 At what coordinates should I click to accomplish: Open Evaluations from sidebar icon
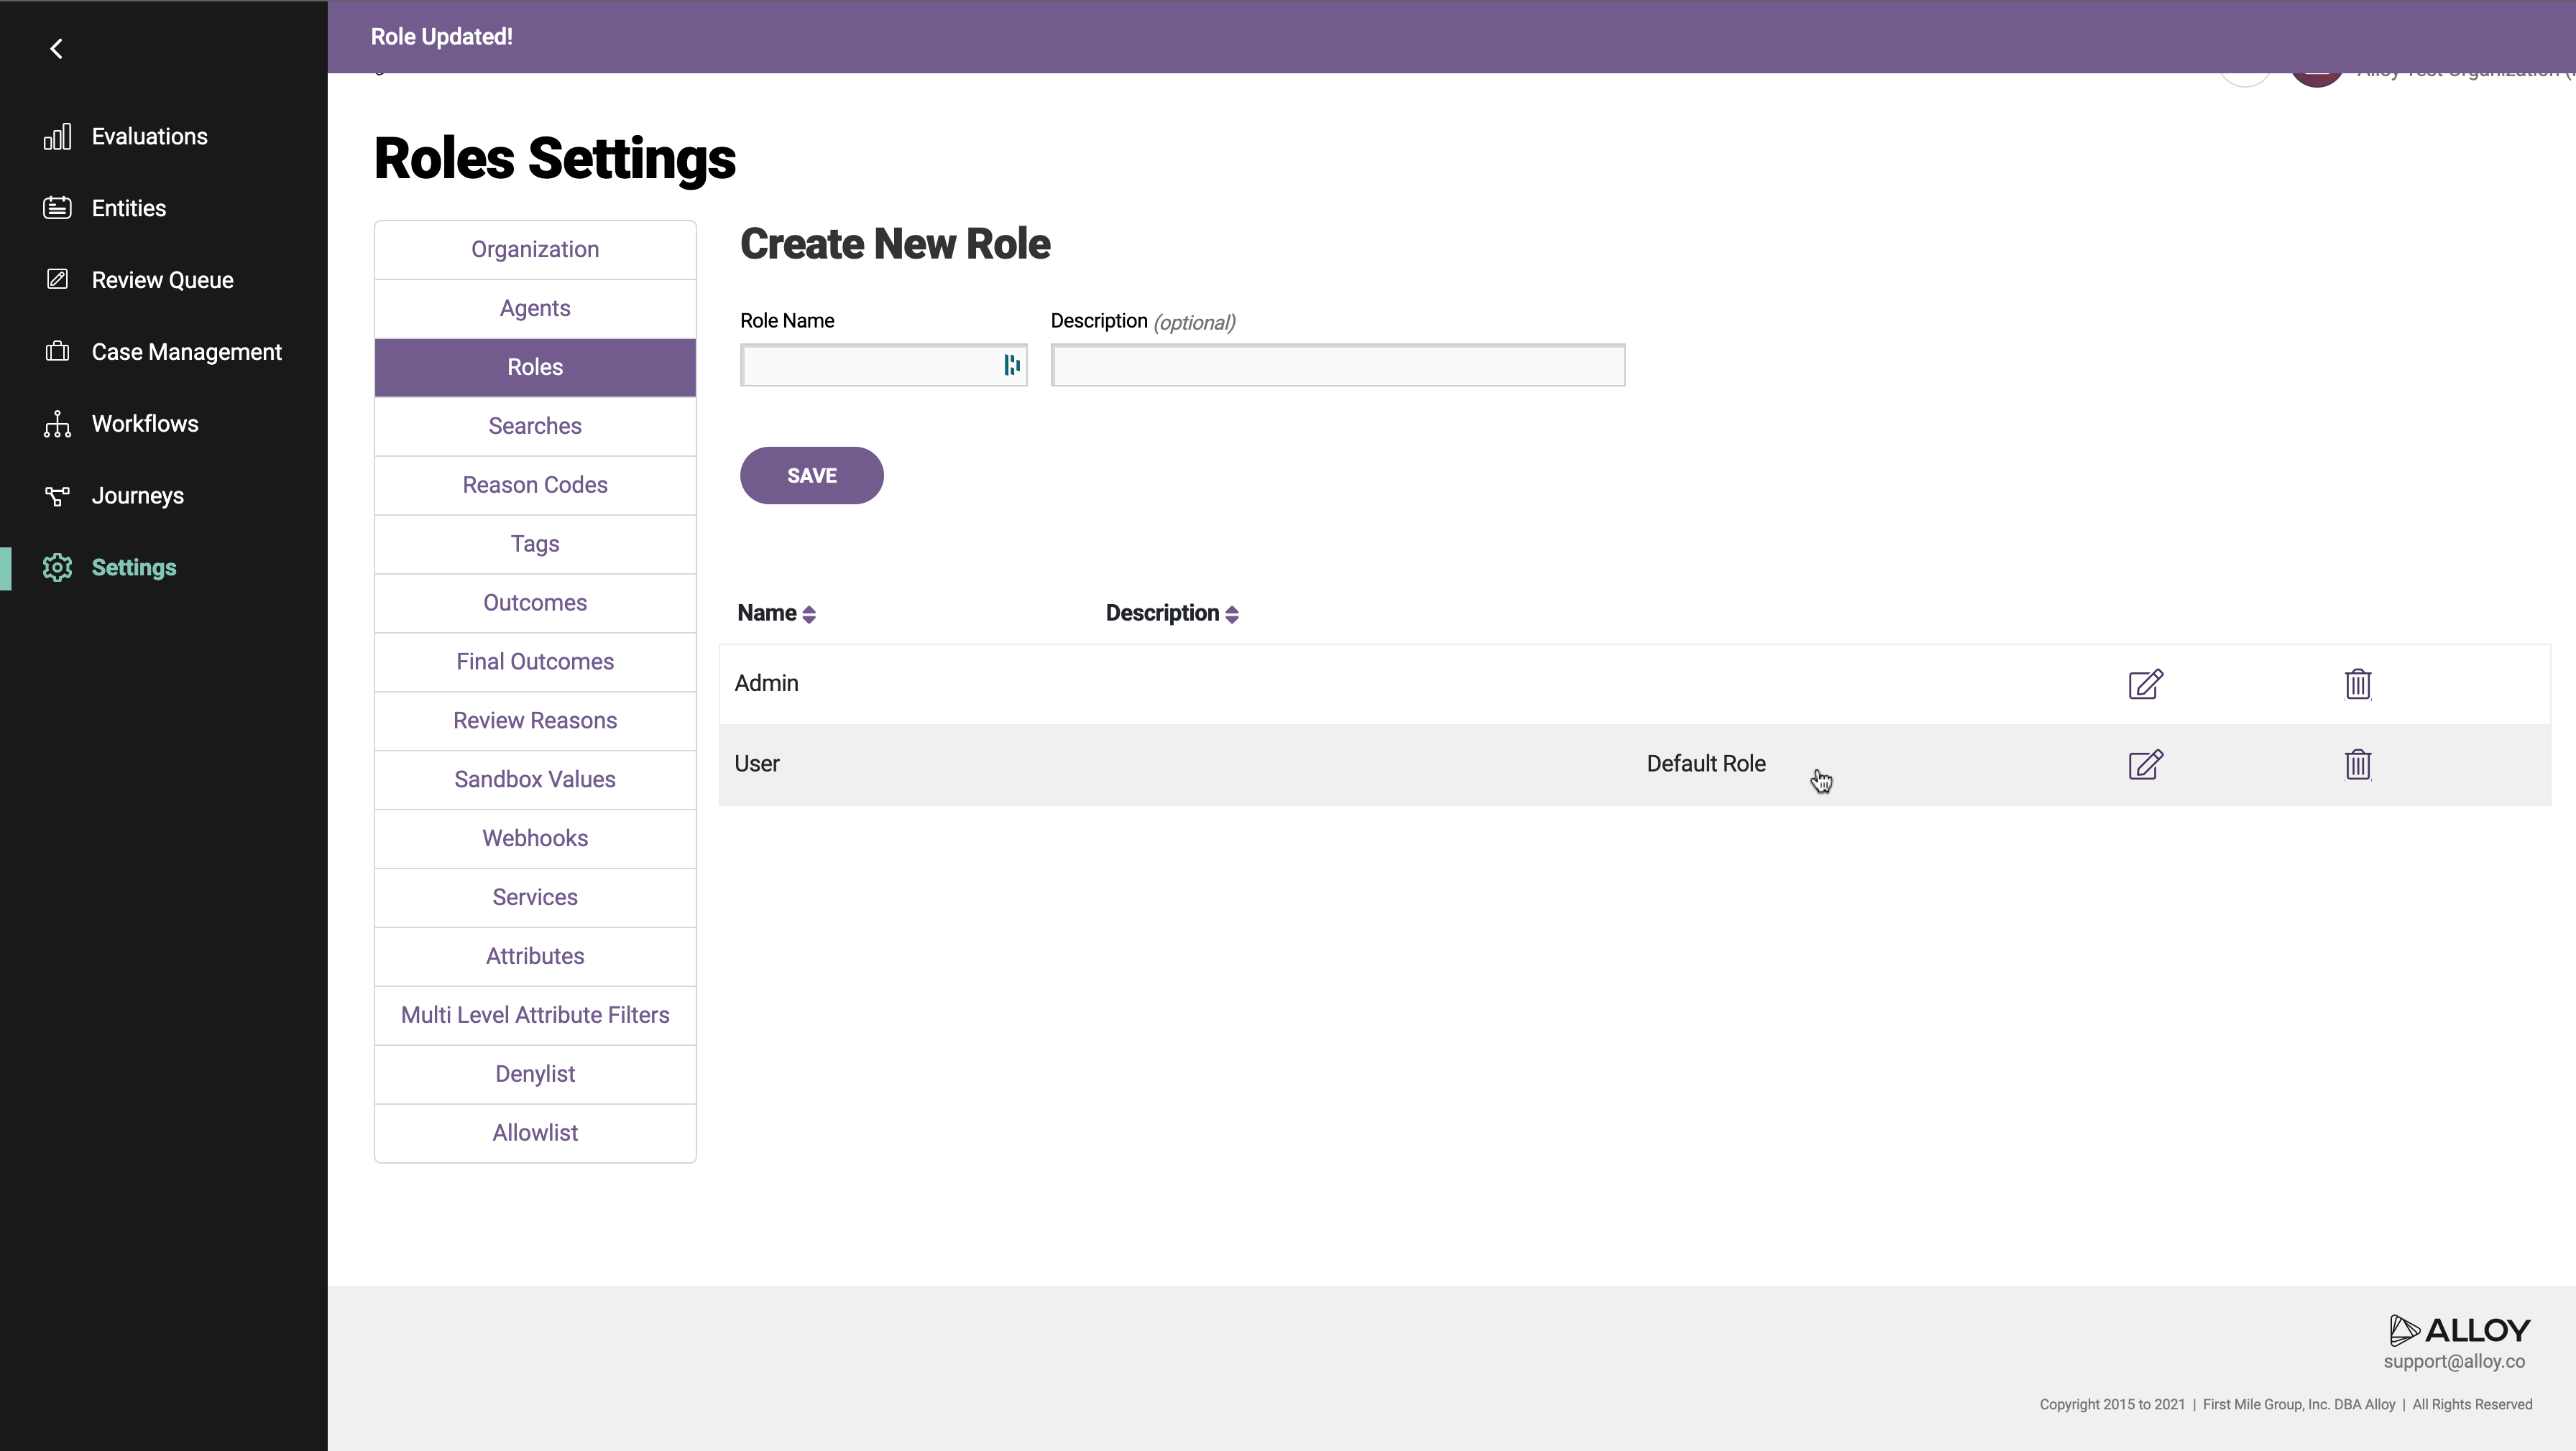[x=57, y=137]
